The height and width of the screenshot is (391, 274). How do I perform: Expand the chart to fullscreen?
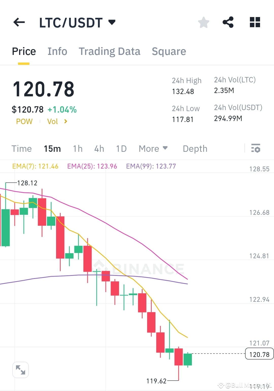(x=21, y=370)
